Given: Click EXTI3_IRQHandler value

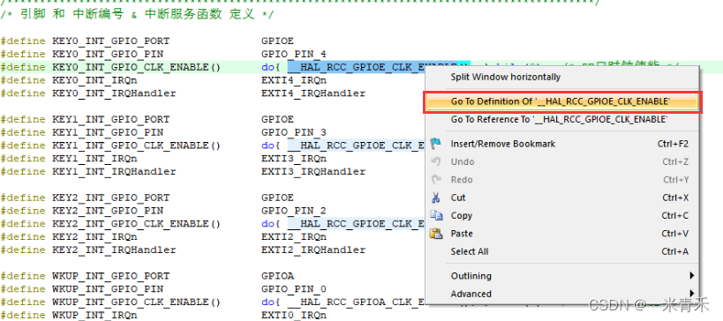Looking at the screenshot, I should 313,171.
